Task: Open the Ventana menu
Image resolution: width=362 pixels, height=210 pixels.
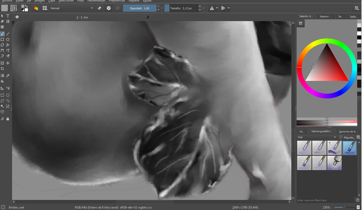Action: (134, 1)
